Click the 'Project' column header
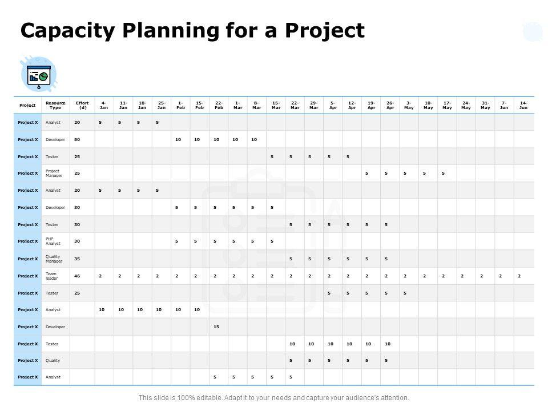Image resolution: width=548 pixels, height=411 pixels. click(x=27, y=105)
